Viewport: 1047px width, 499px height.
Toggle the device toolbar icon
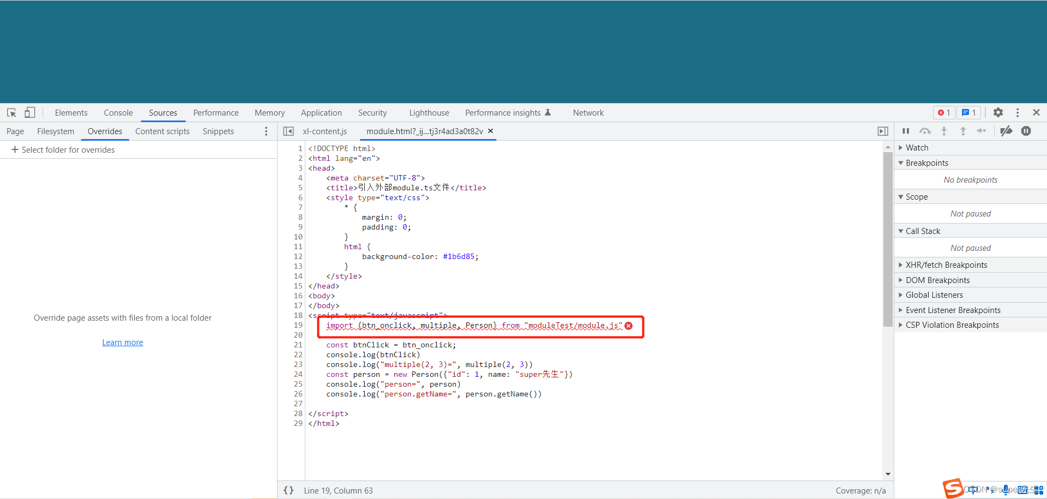click(30, 113)
